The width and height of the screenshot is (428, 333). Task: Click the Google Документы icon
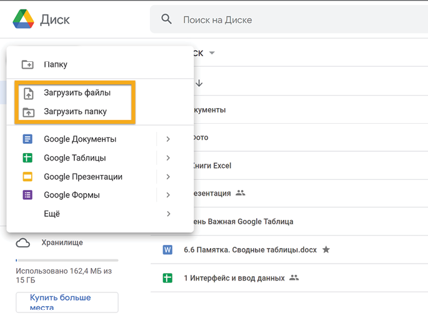[x=27, y=139]
